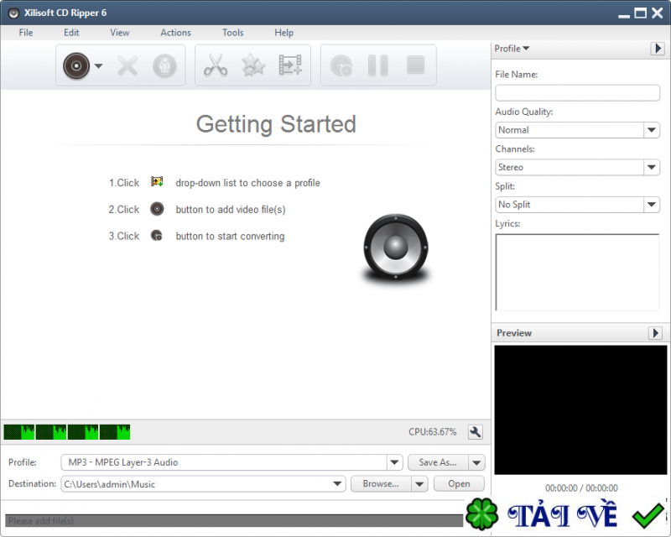Click the effects star icon
The height and width of the screenshot is (537, 671).
(x=253, y=65)
